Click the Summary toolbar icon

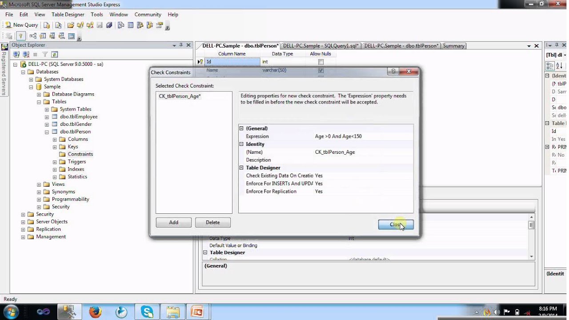tap(130, 25)
